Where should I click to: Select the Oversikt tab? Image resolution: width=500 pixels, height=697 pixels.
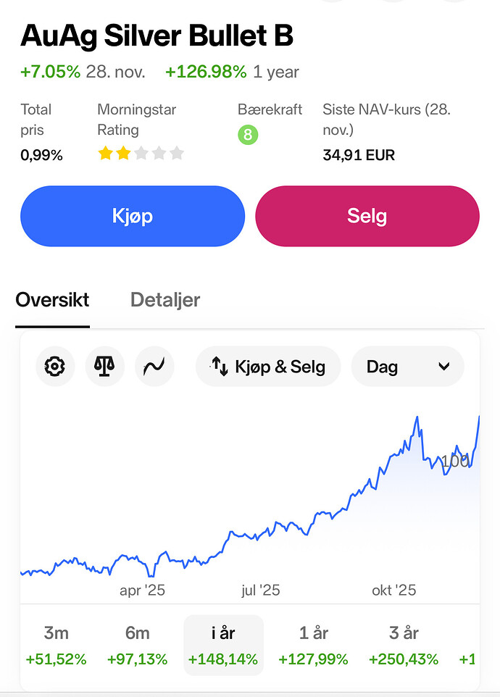[x=52, y=300]
